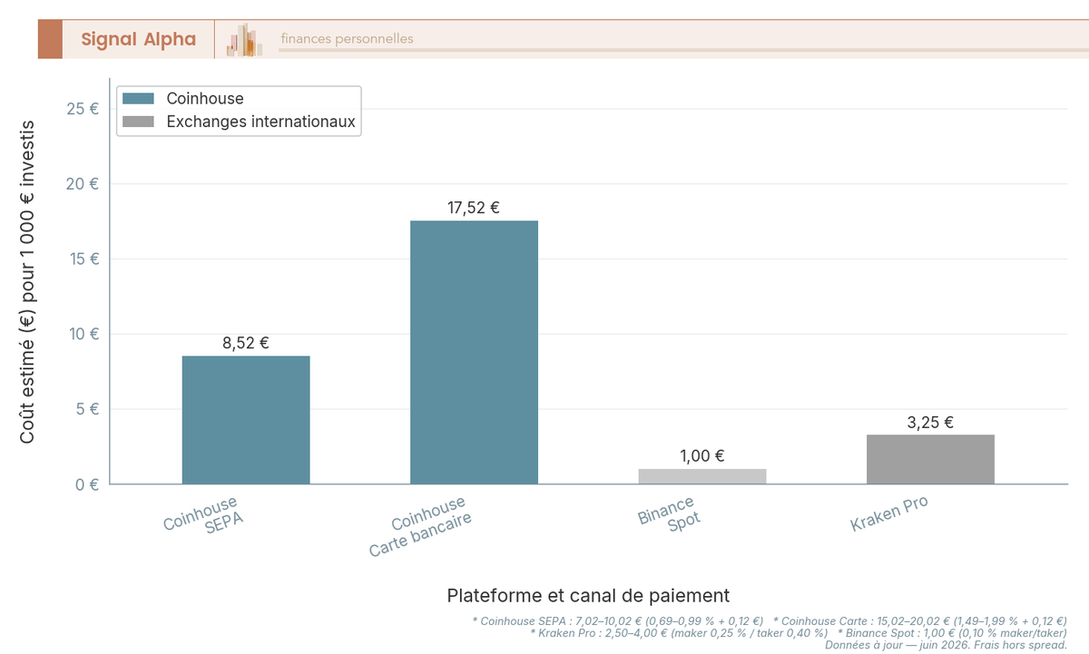This screenshot has height=654, width=1089.
Task: Click the Signal Alpha brand title
Action: 138,39
